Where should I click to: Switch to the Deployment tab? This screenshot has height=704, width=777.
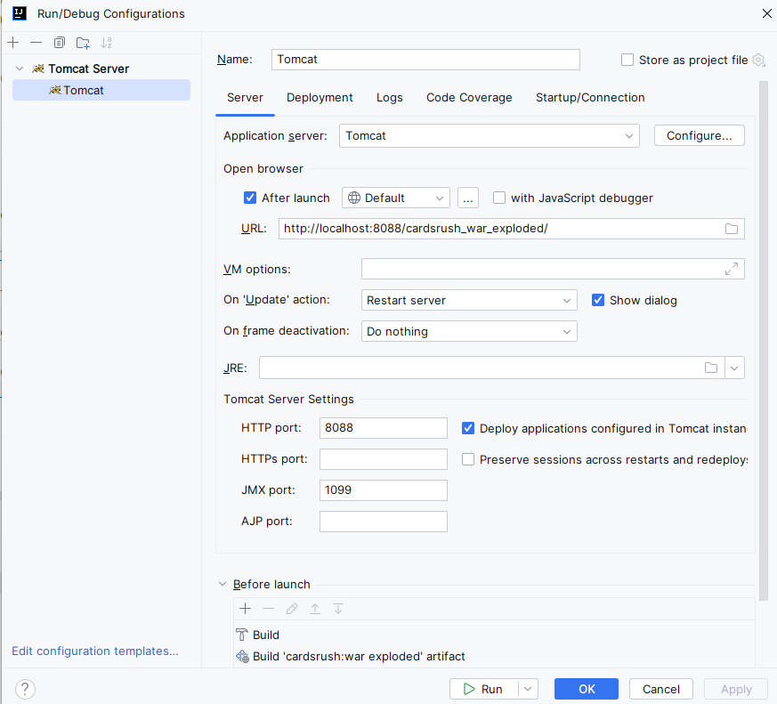coord(320,98)
